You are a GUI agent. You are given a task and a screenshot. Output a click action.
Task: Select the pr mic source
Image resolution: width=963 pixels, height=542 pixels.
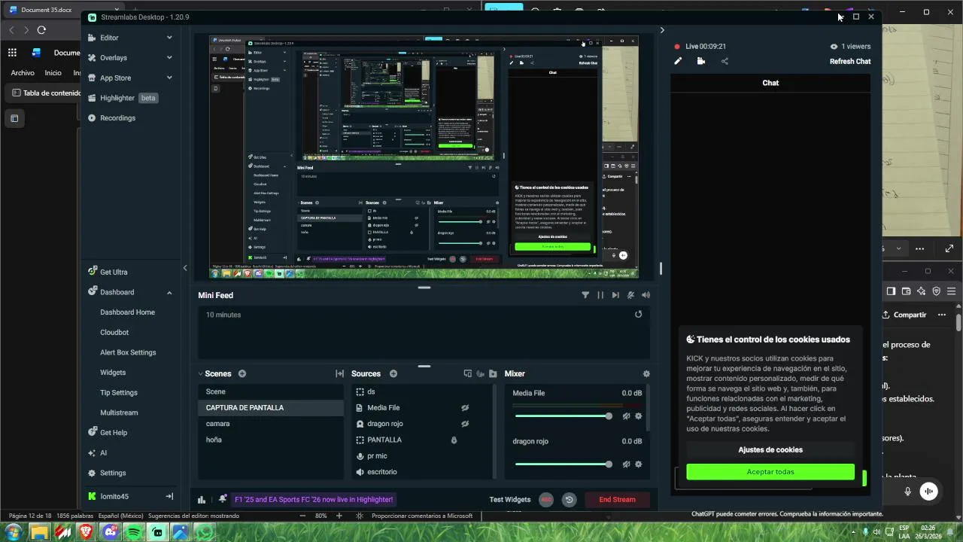coord(377,455)
